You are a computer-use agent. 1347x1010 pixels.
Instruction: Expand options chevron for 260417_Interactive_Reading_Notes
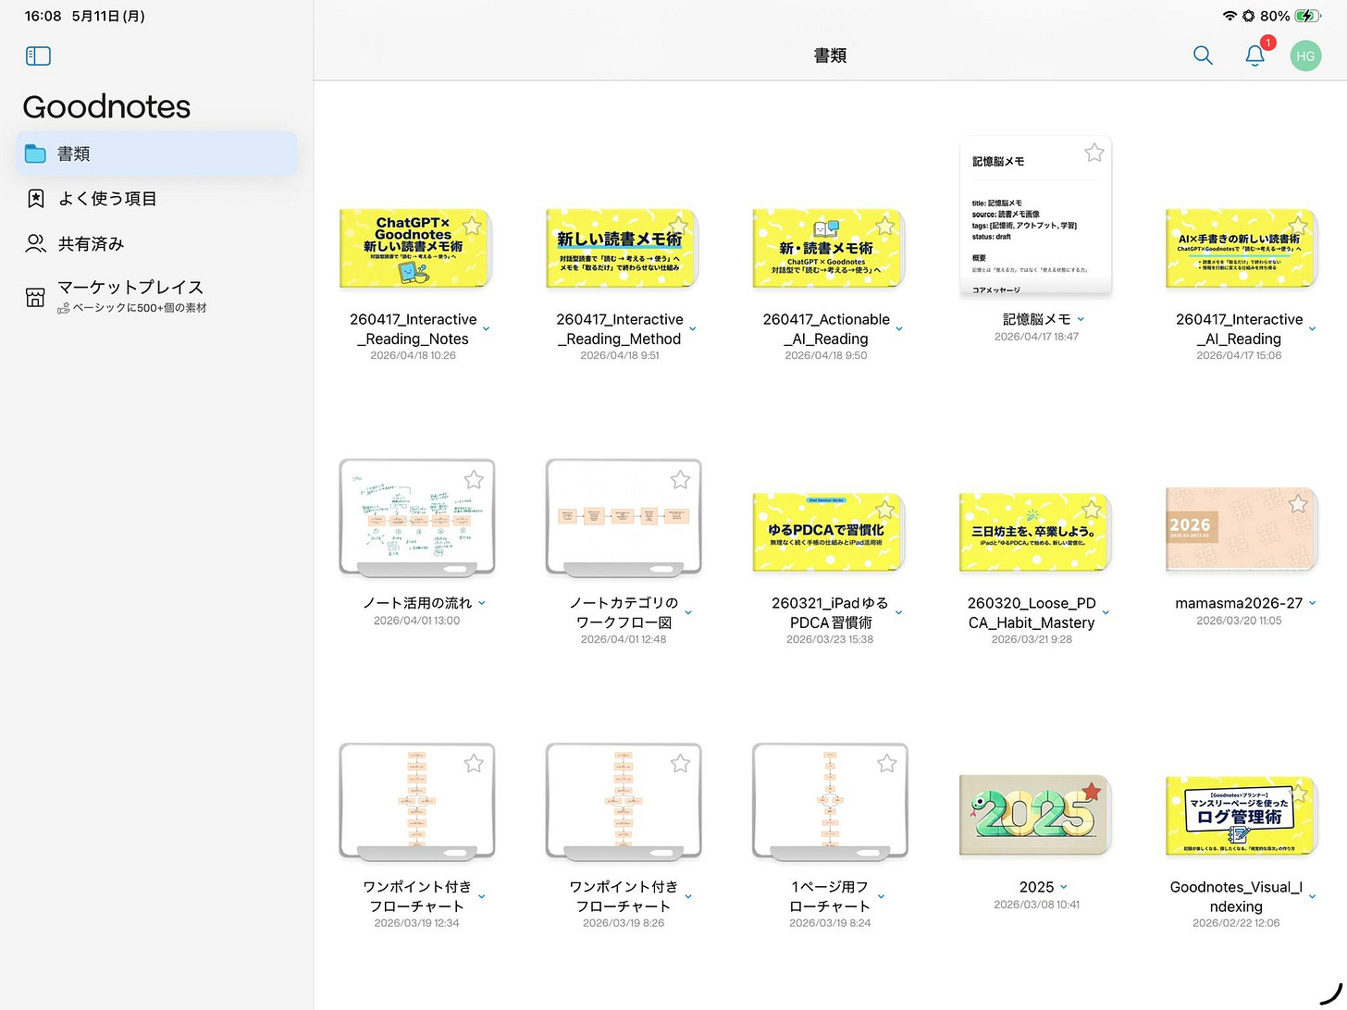[x=486, y=329]
